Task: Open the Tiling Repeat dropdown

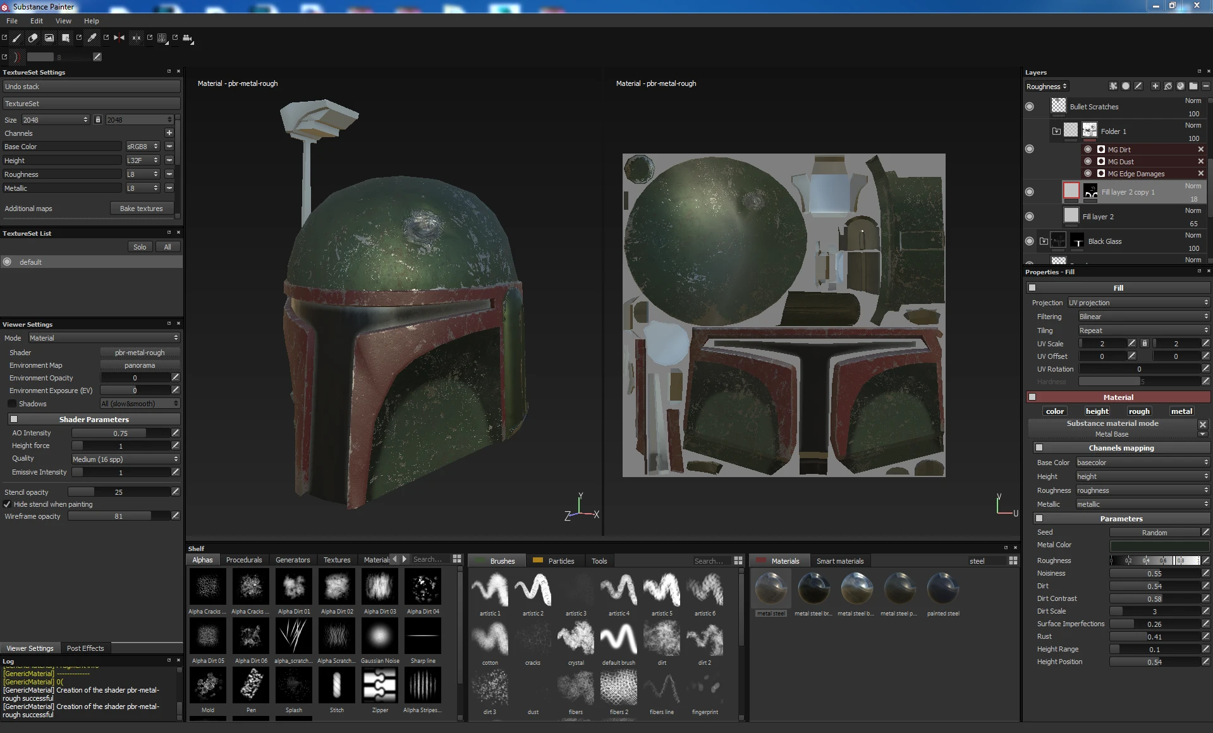Action: [x=1144, y=330]
